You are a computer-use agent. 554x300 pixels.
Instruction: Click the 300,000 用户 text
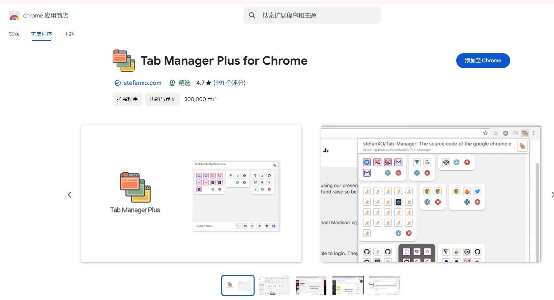click(x=201, y=99)
